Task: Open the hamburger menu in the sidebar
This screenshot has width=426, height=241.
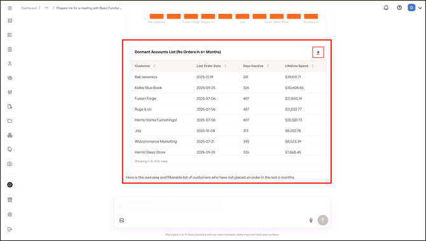Action: click(10, 8)
